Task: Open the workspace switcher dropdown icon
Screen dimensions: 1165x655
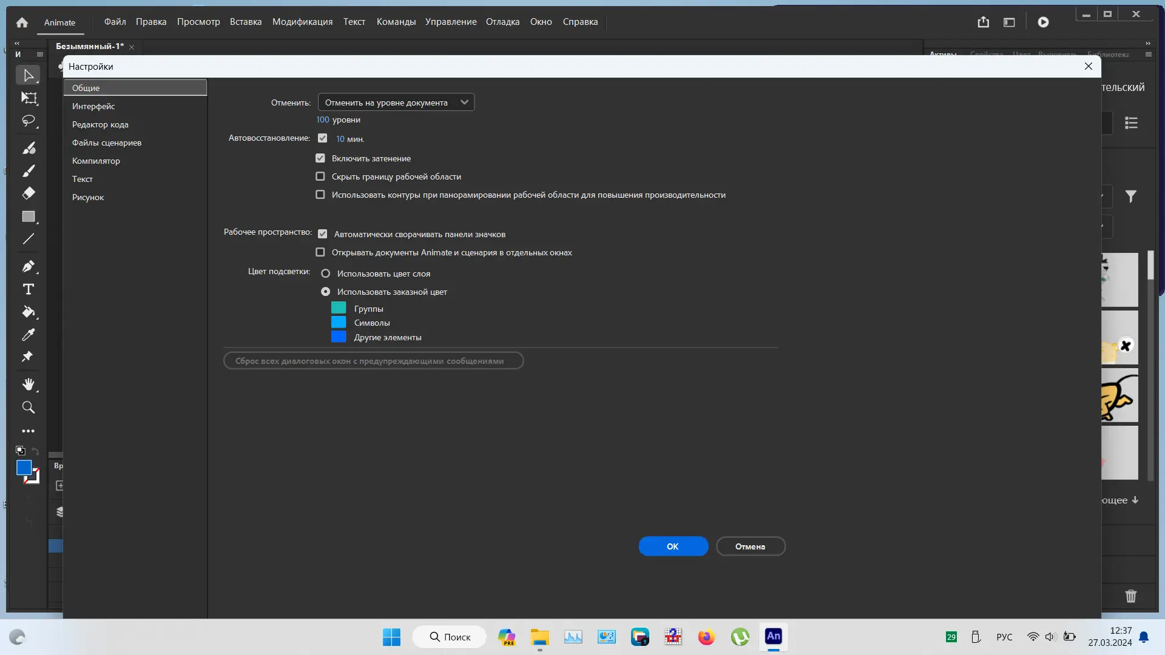Action: click(1009, 22)
